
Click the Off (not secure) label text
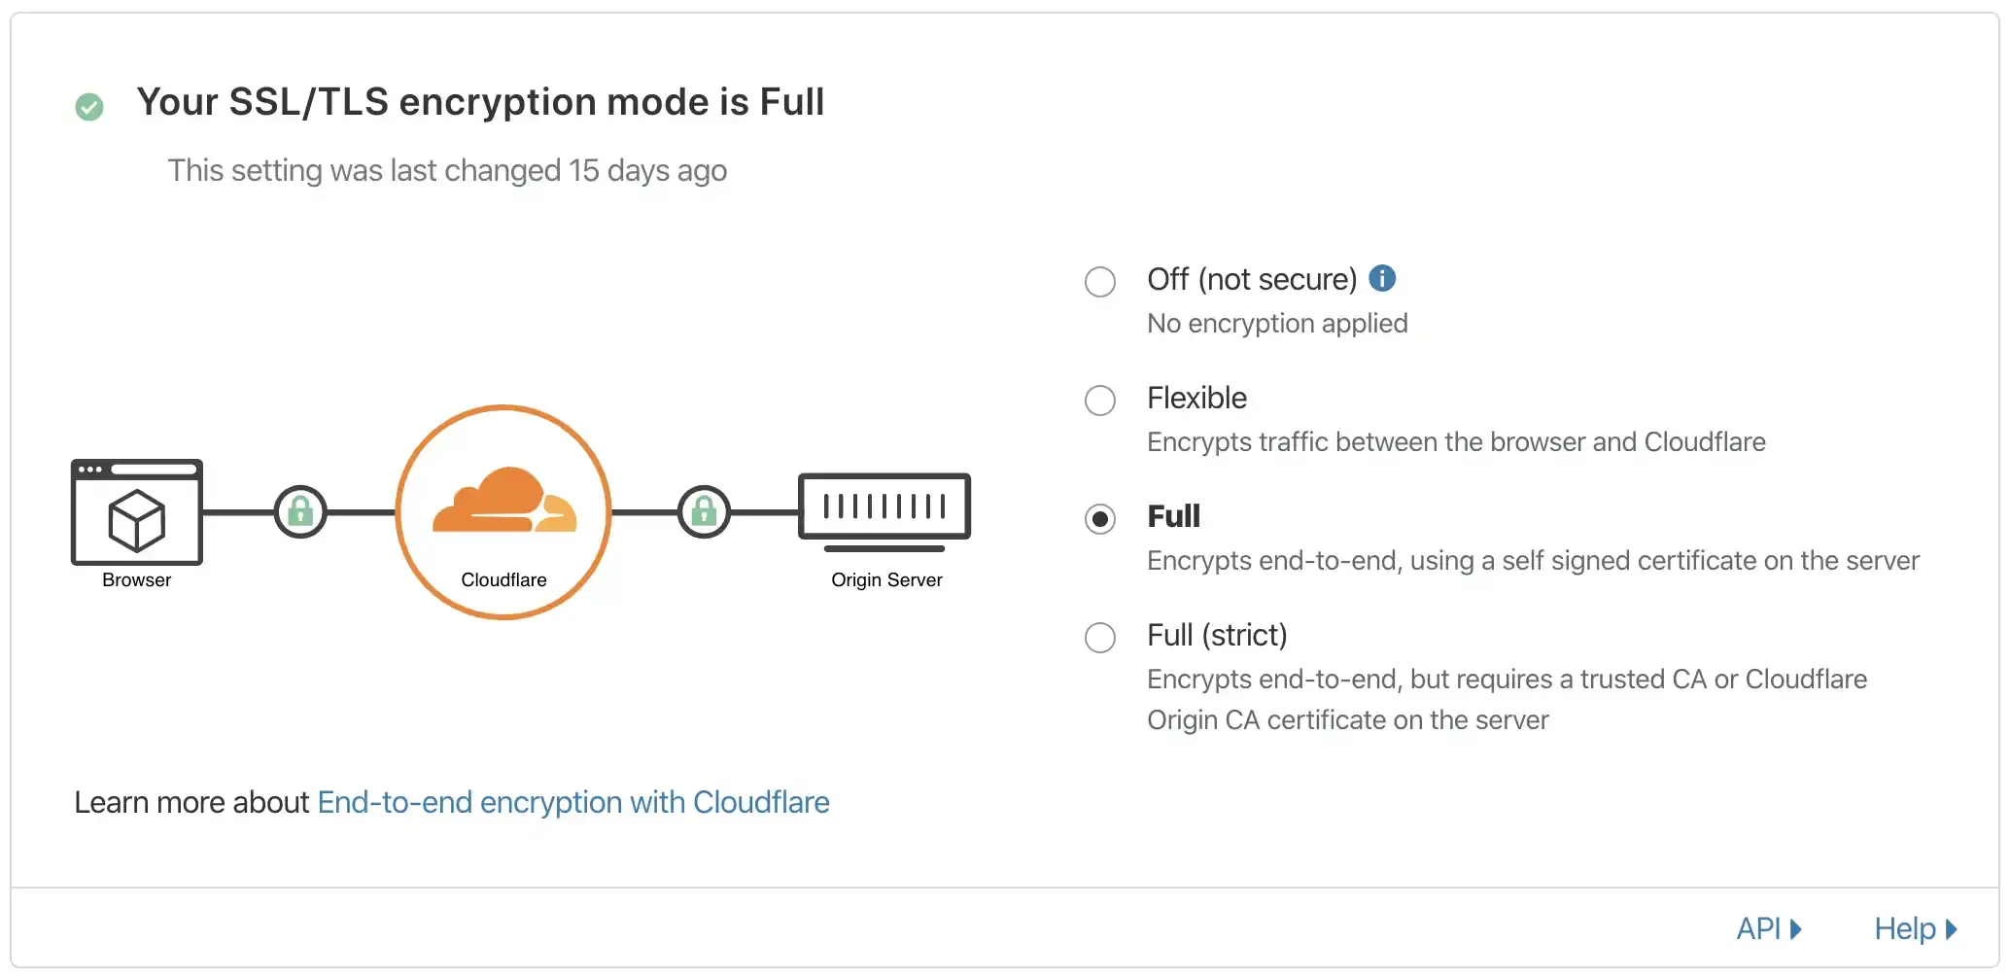[1252, 279]
